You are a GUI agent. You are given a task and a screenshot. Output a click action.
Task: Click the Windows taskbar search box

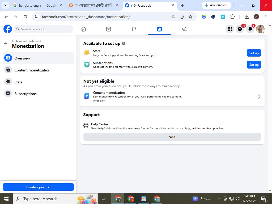(55, 199)
